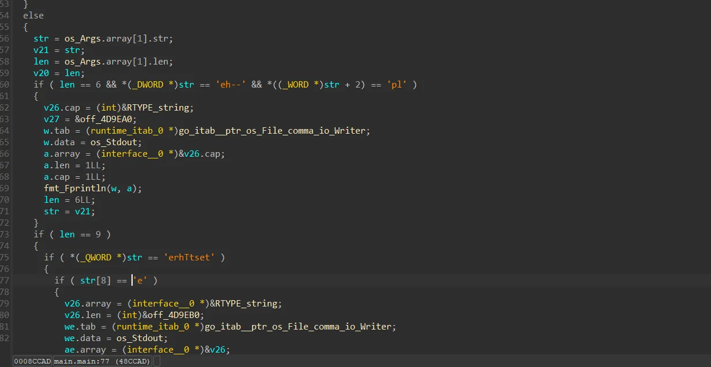Click the 'if ( len == 9 )' condition

[72, 234]
